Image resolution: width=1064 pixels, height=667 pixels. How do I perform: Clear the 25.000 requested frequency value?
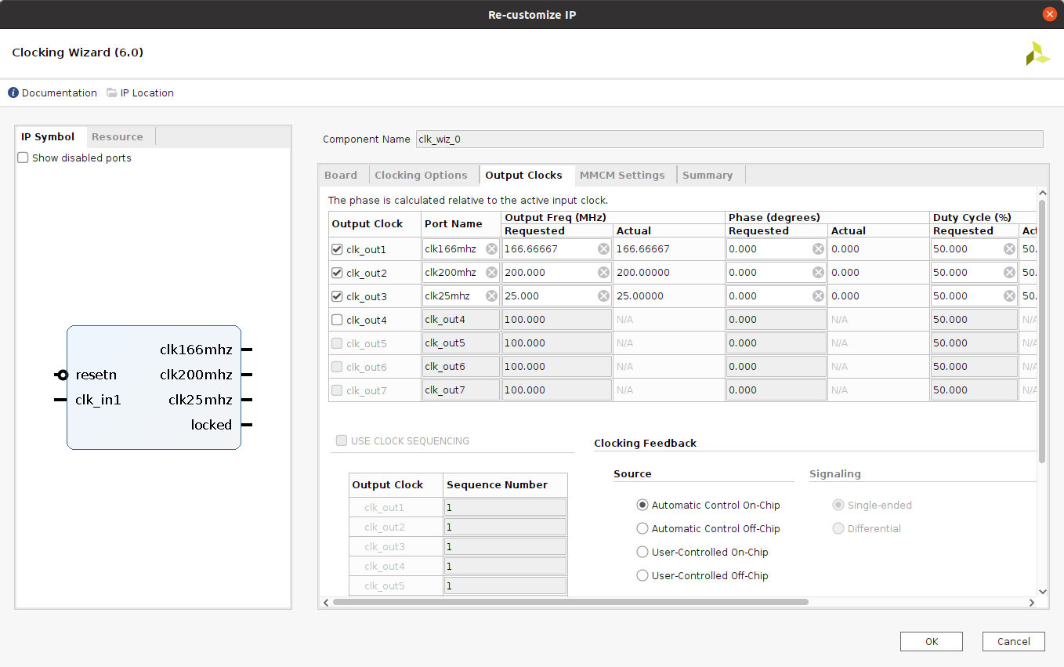tap(603, 296)
